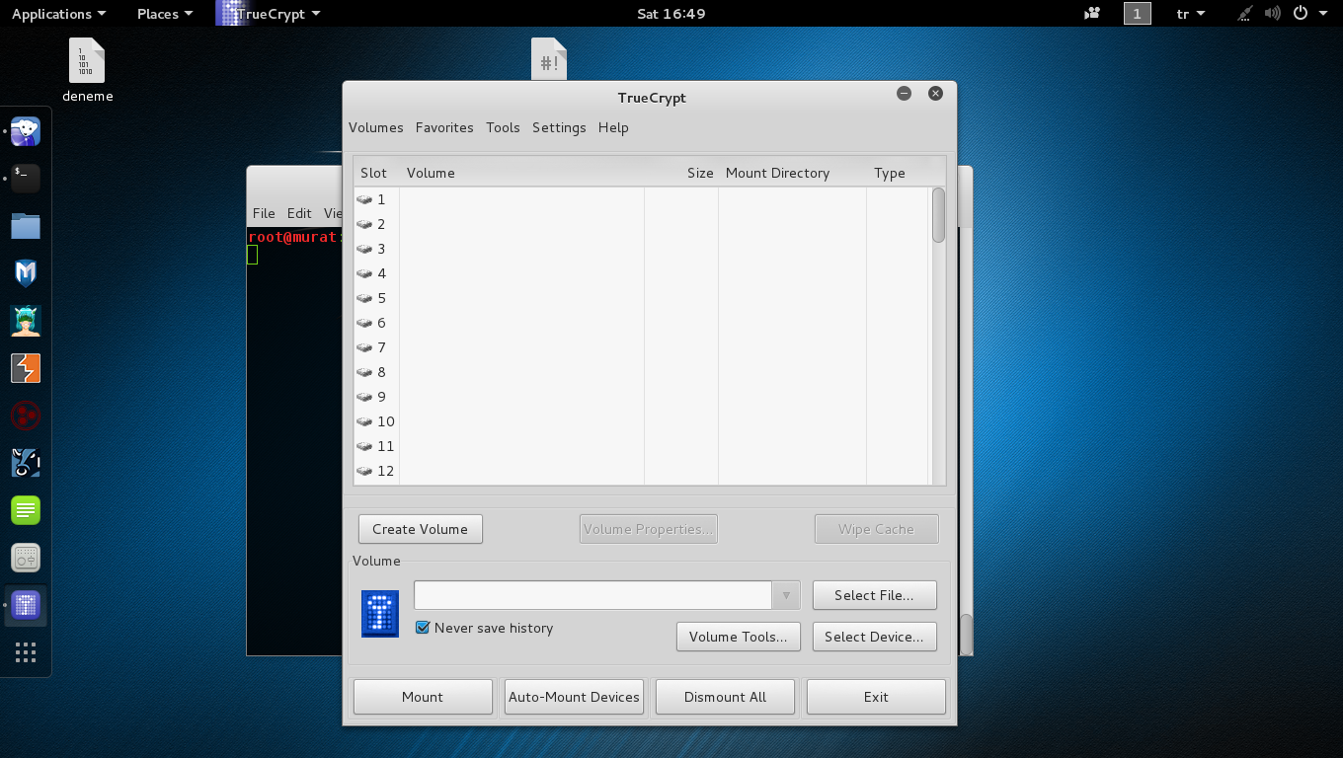This screenshot has height=758, width=1343.
Task: Click the Create Volume button
Action: click(x=420, y=529)
